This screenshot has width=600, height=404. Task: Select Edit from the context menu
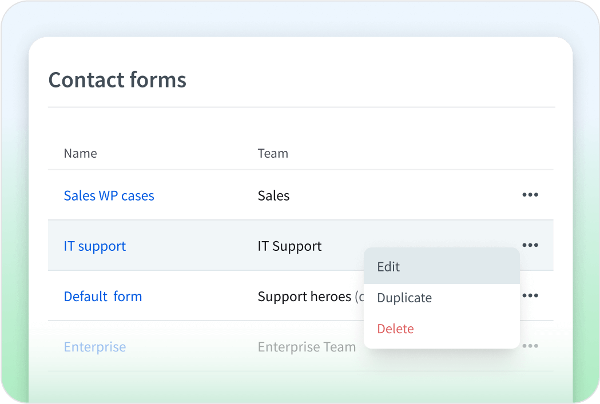pyautogui.click(x=388, y=266)
